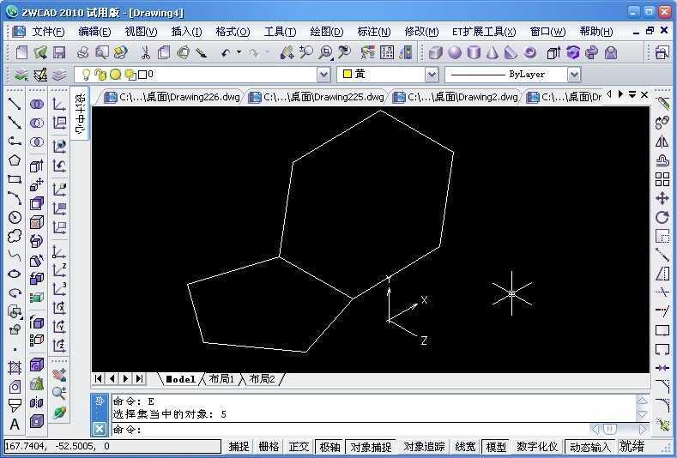This screenshot has width=677, height=458.
Task: Select the Circle draw tool
Action: (15, 217)
